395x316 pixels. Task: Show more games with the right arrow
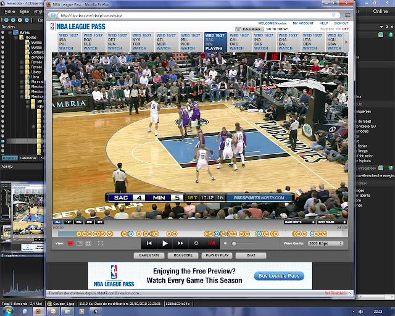(346, 42)
